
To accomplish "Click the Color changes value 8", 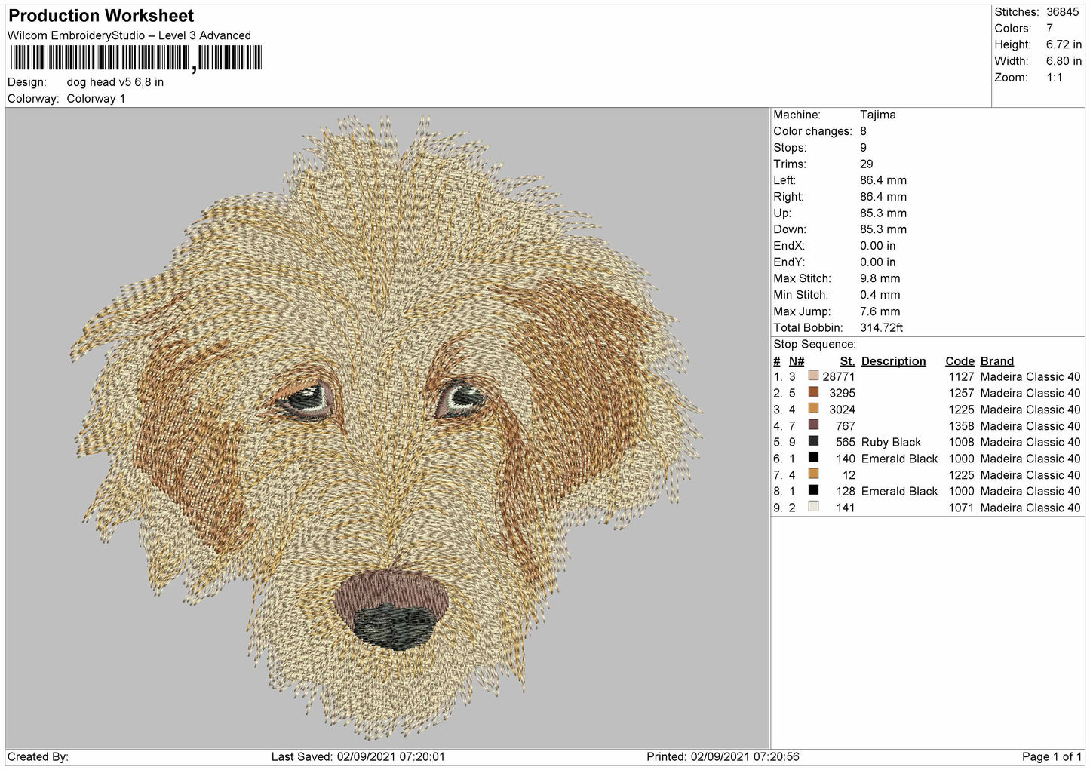I will coord(863,131).
